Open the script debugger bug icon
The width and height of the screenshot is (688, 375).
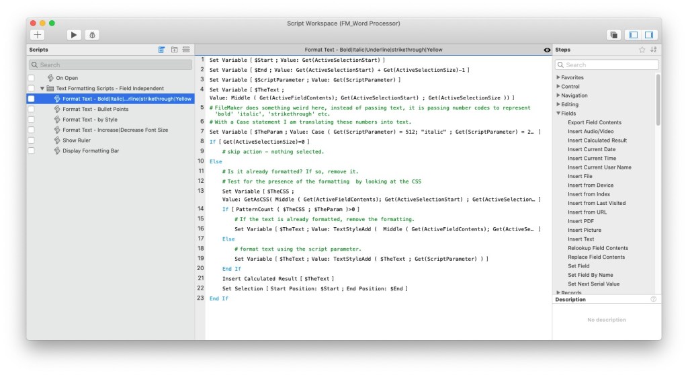pos(92,34)
